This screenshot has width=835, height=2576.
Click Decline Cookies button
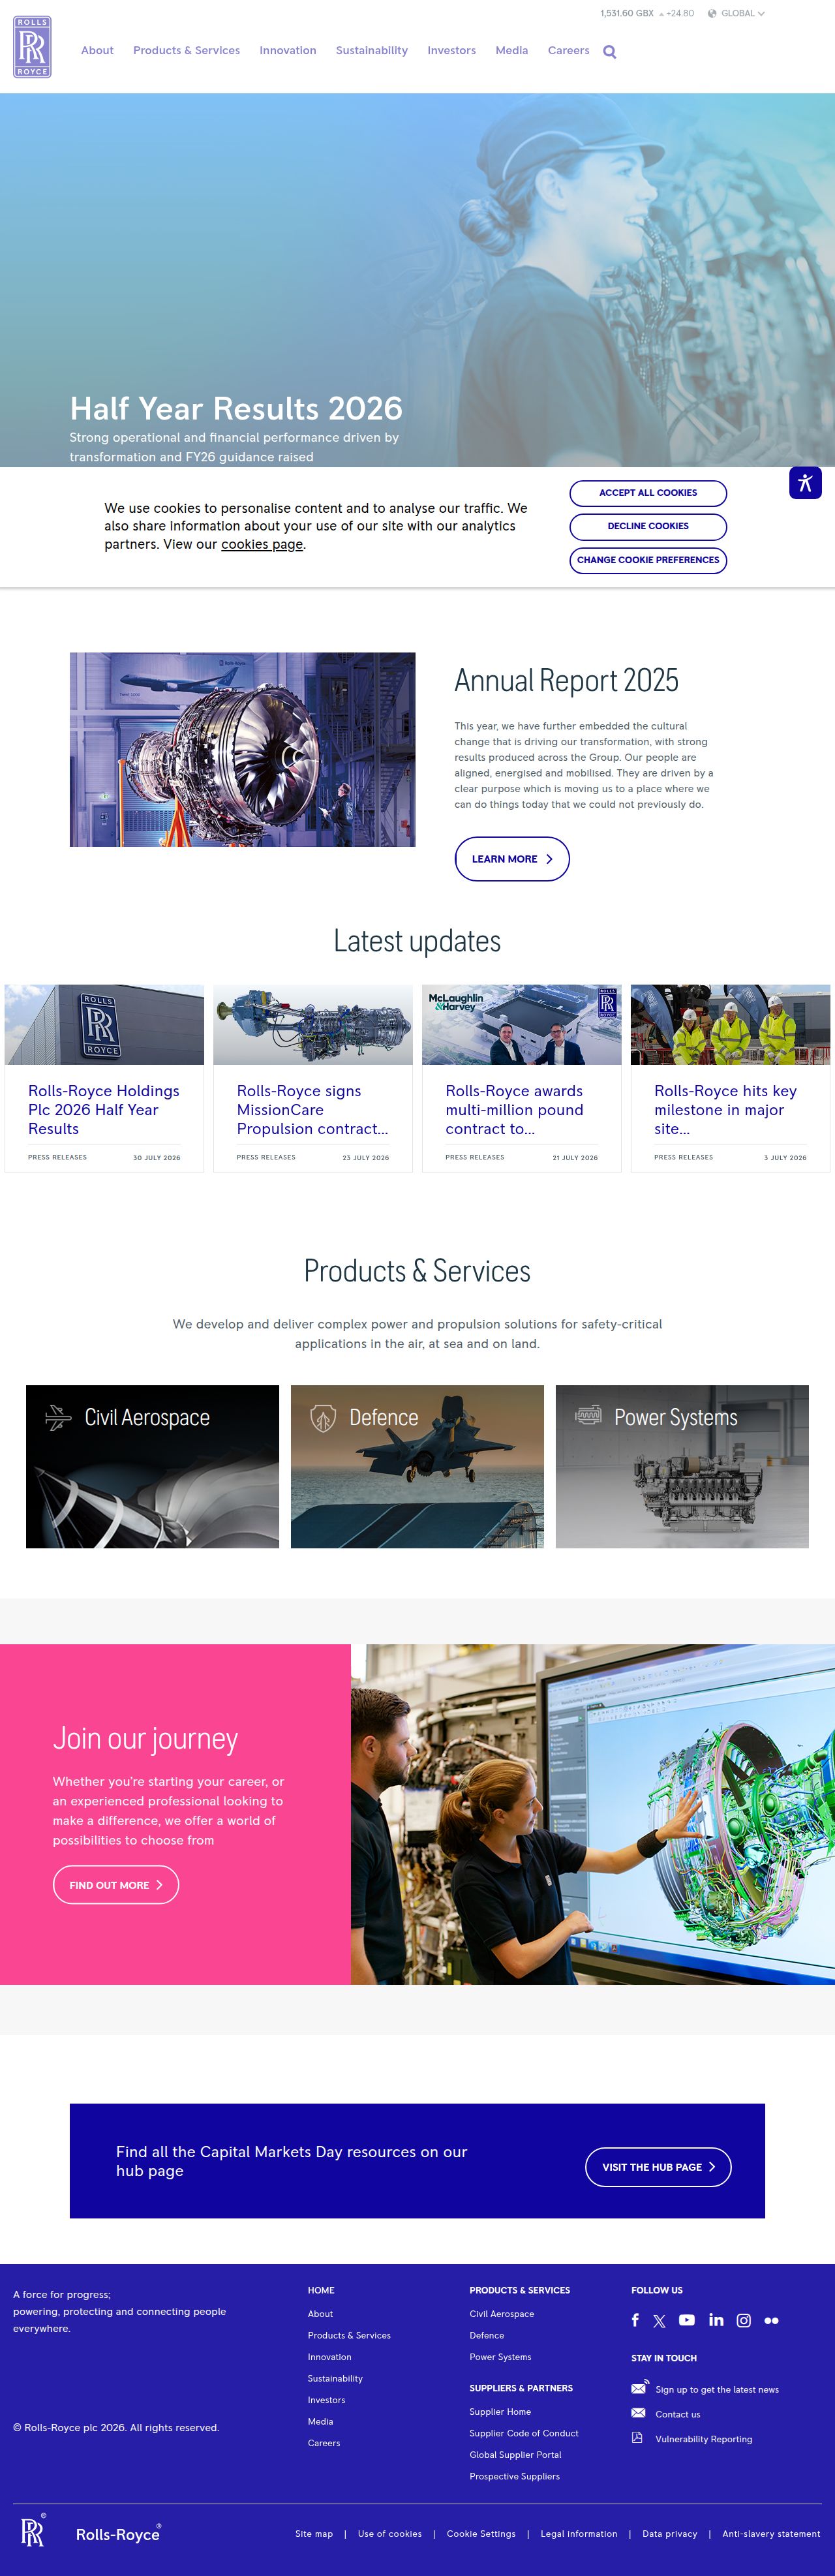click(x=648, y=526)
